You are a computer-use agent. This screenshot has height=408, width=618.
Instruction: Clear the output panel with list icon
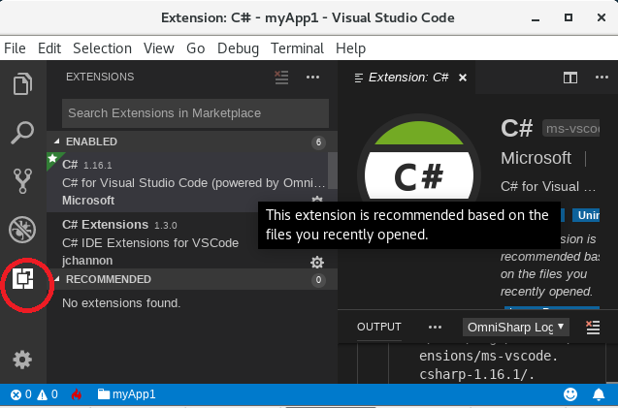(593, 328)
